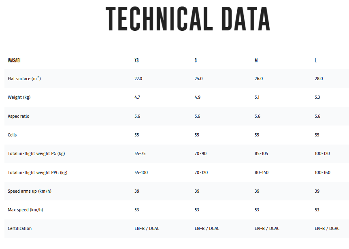Select the WASABI table header

14,60
